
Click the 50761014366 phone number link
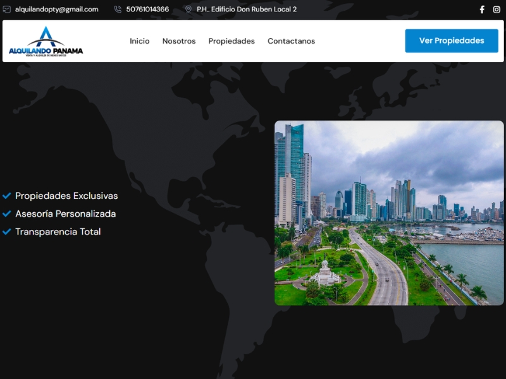pos(147,9)
